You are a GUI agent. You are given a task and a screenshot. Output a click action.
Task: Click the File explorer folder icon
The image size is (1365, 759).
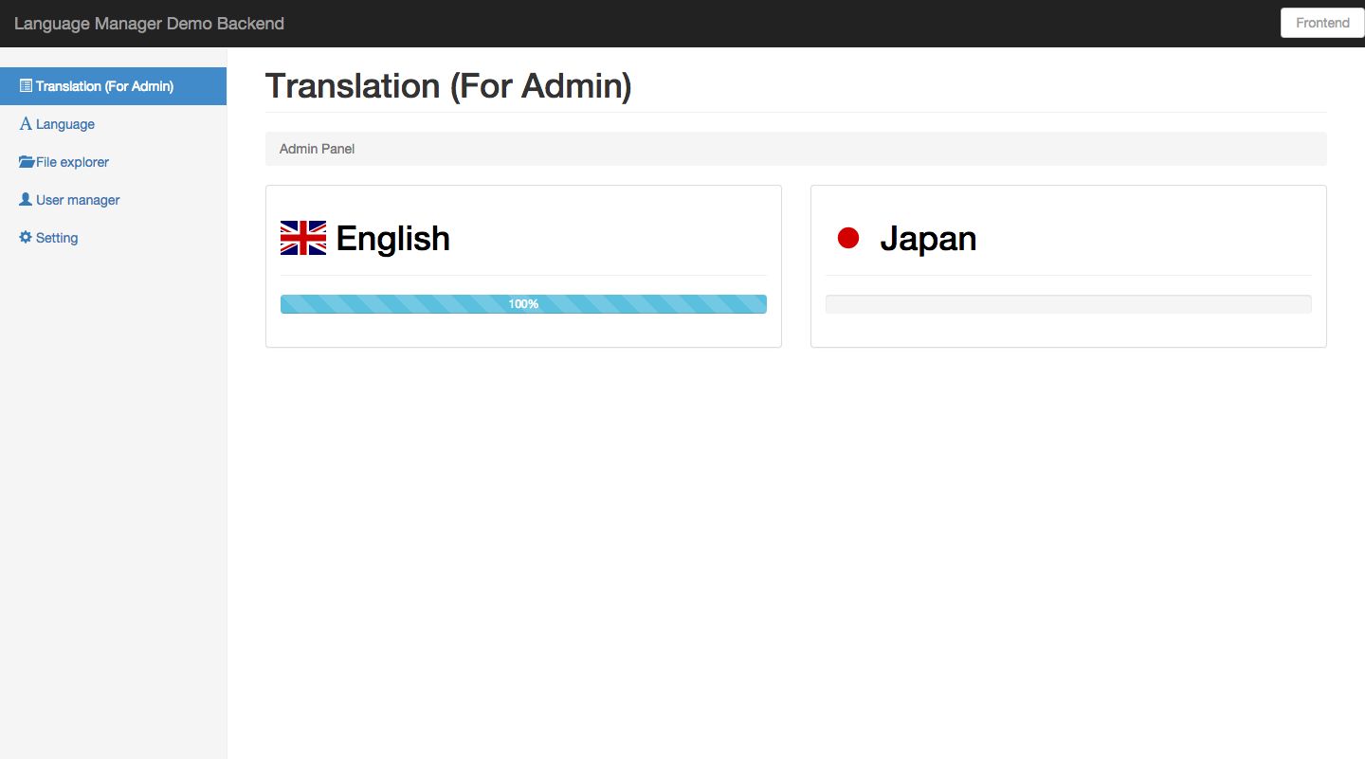[27, 162]
